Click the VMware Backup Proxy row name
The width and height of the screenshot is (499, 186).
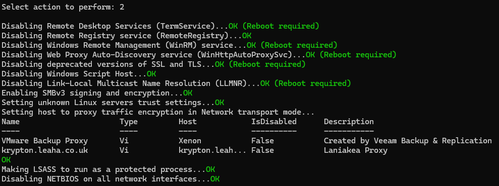[x=44, y=141]
